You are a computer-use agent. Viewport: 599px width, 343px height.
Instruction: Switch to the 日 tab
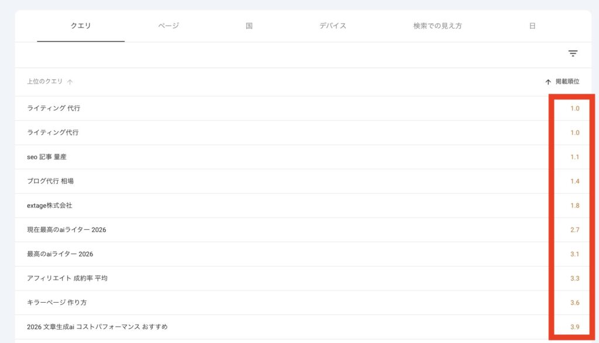531,25
